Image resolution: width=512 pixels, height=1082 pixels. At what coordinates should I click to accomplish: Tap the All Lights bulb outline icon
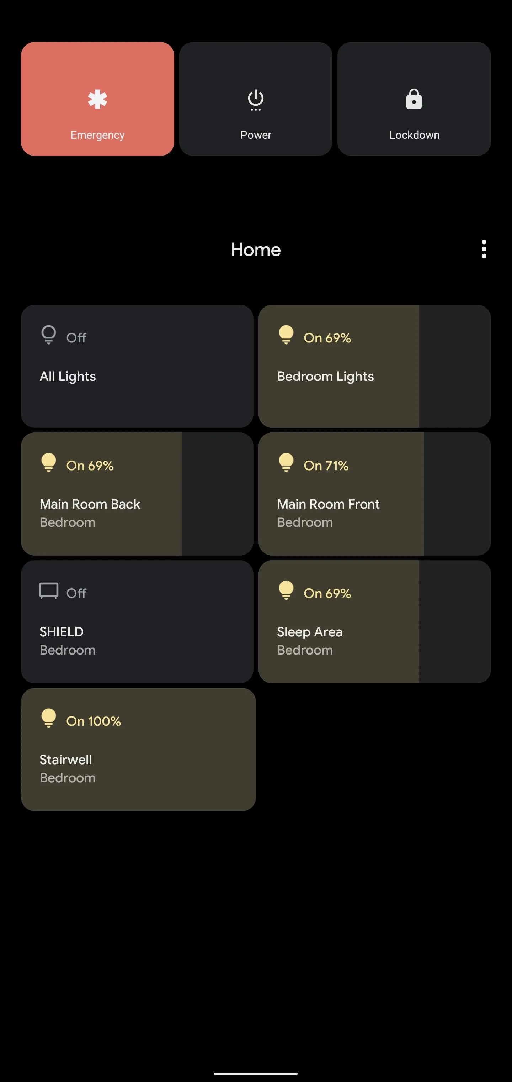(x=49, y=335)
